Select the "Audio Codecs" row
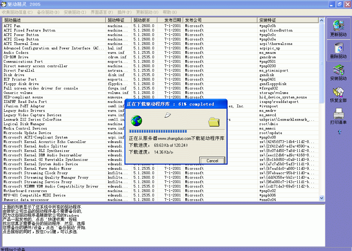The width and height of the screenshot is (352, 251). (161, 52)
